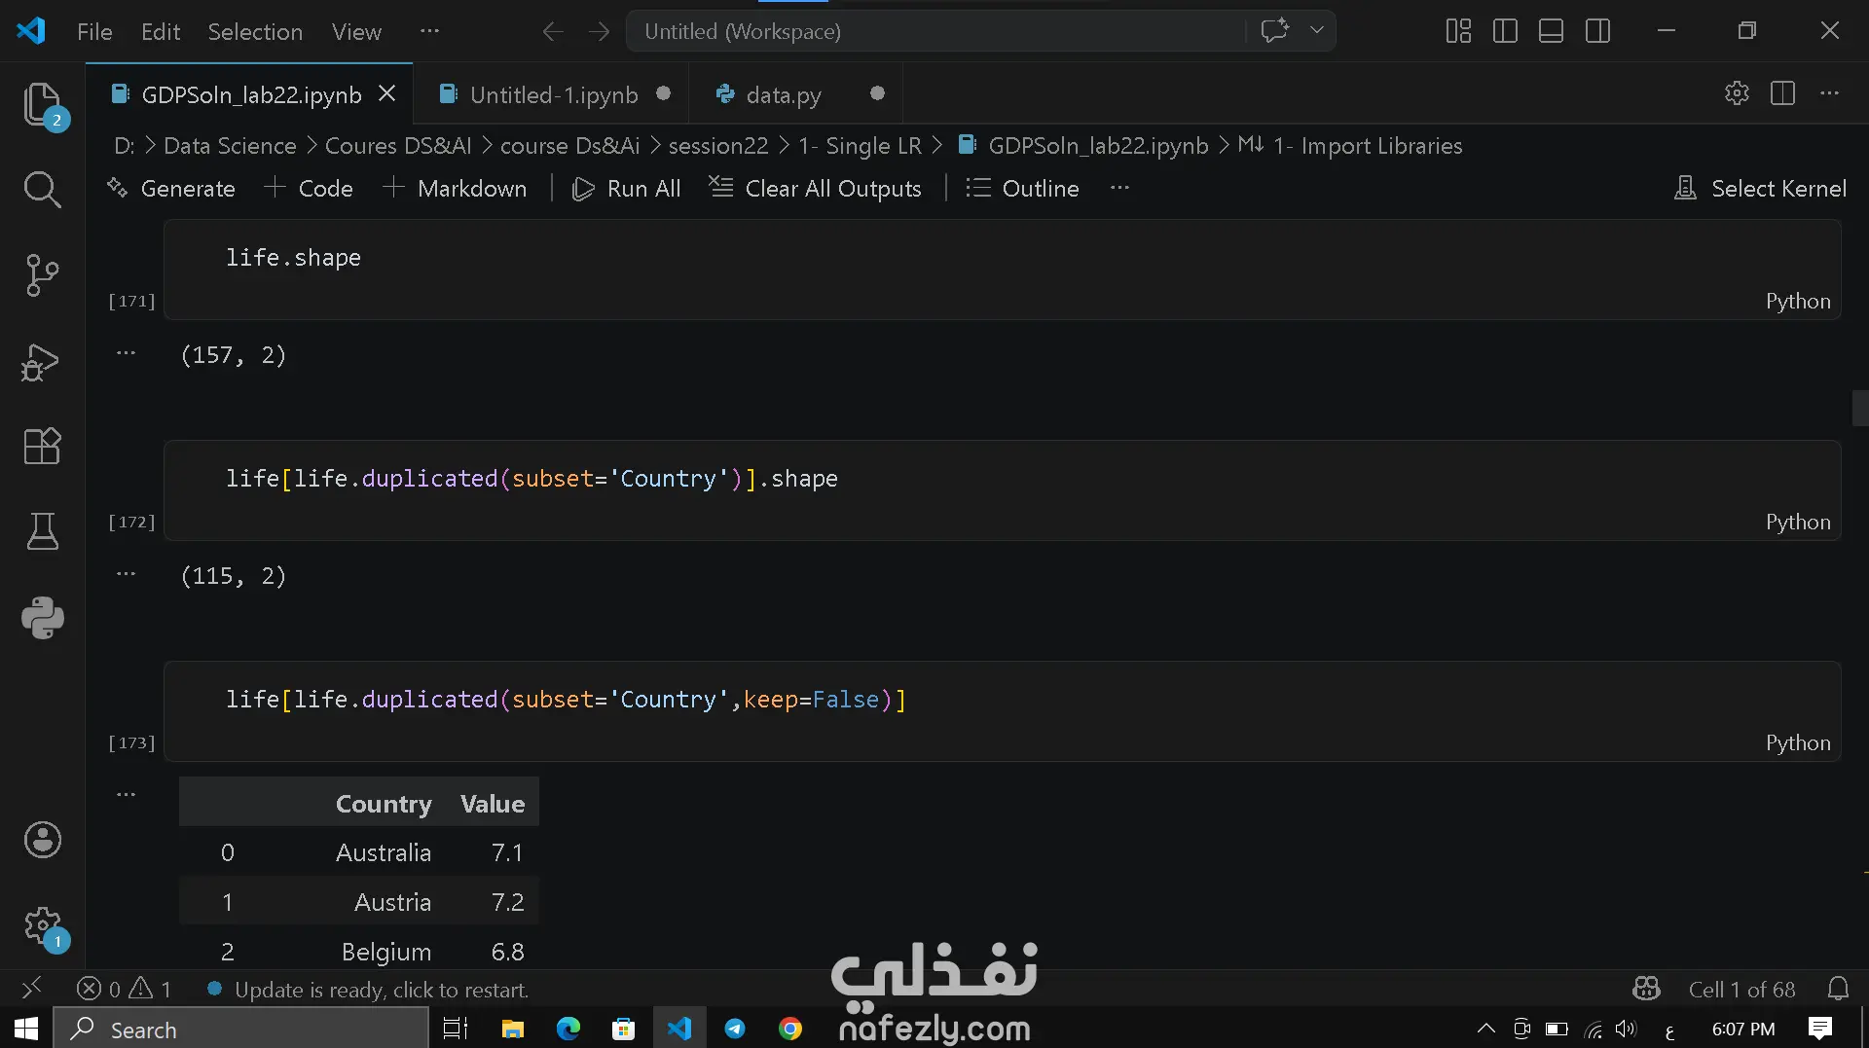
Task: Go back with the navigation arrow
Action: pos(552,31)
